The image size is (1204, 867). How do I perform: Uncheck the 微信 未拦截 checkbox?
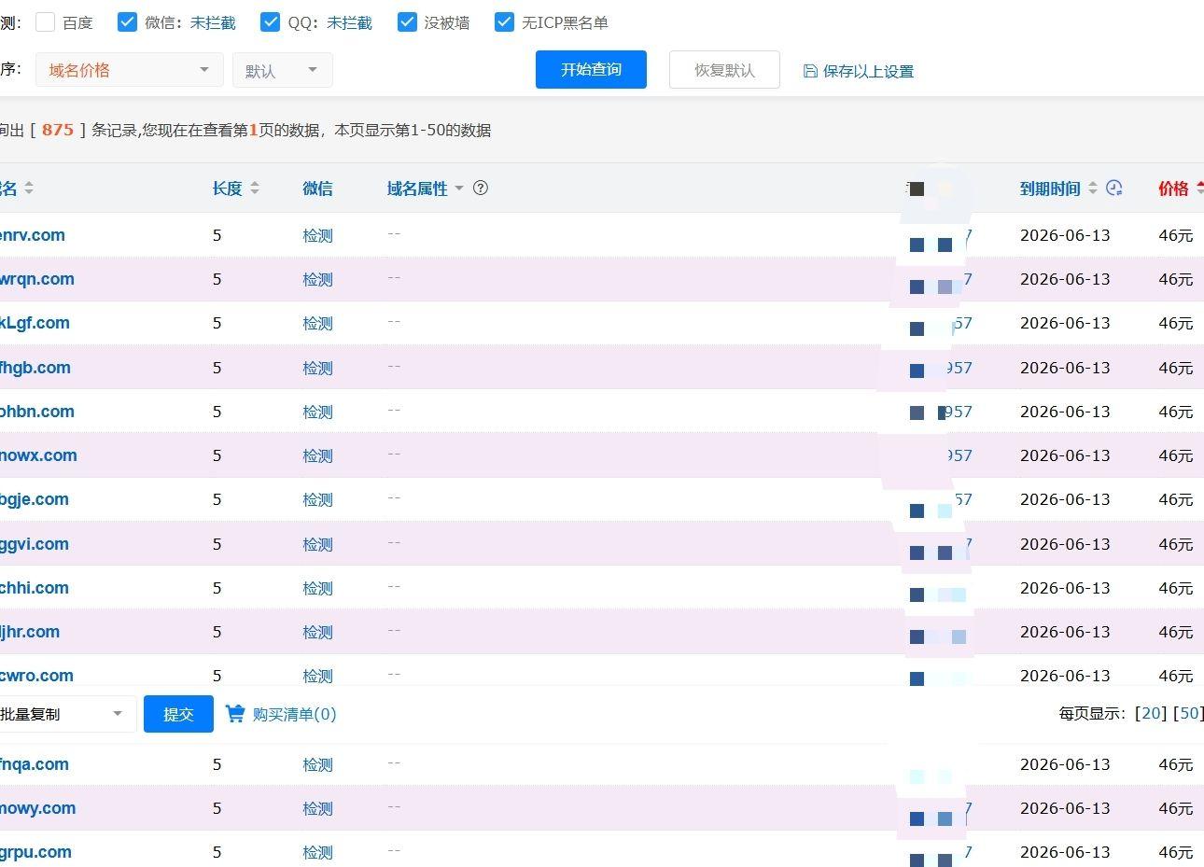(128, 22)
